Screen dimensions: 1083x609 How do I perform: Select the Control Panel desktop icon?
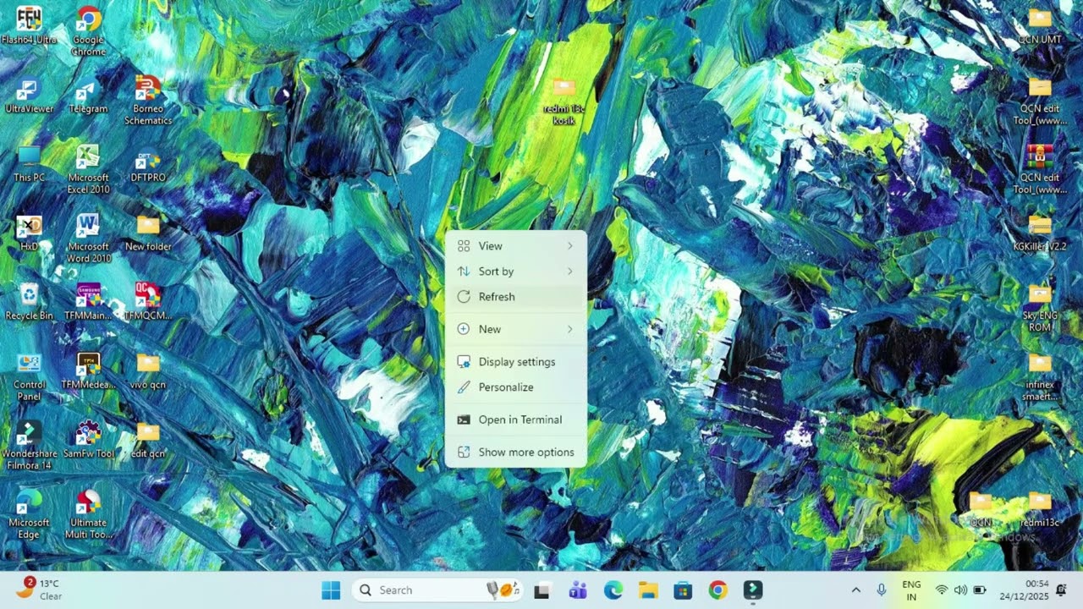pos(30,376)
